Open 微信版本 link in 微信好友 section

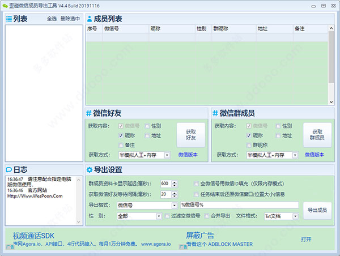188,155
